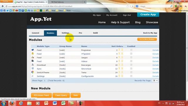188x106 pixels.
Task: Click the Descargas download module icon
Action: coord(33,65)
